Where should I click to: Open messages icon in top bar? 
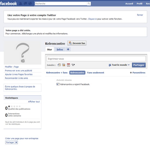25,4
